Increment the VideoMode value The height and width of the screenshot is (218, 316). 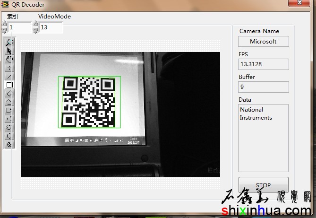click(x=35, y=24)
